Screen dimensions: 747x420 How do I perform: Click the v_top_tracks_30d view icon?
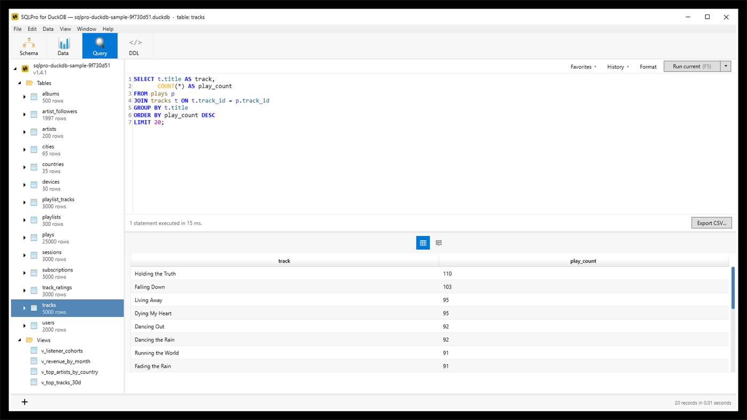34,382
